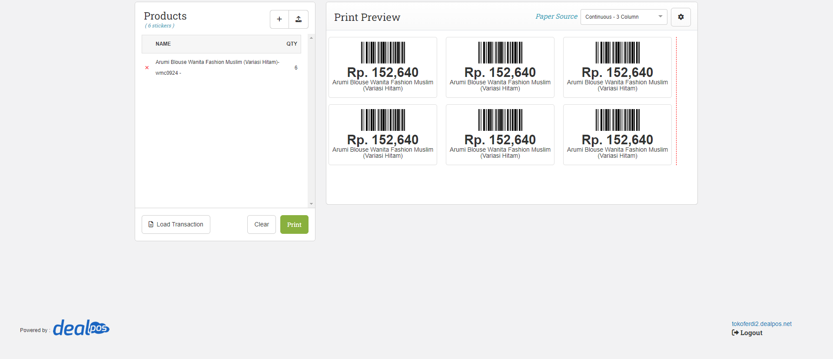
Task: Log out using the Logout link
Action: (747, 333)
